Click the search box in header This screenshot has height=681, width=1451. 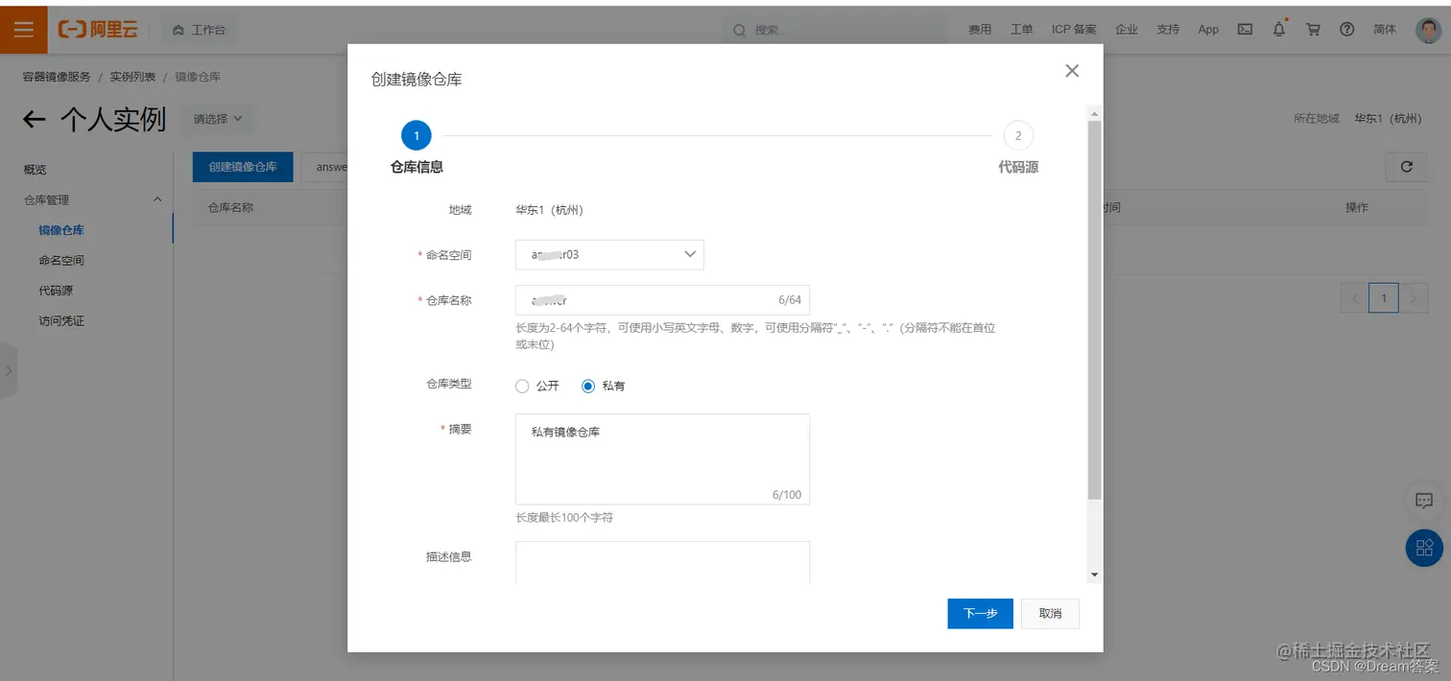coord(835,30)
